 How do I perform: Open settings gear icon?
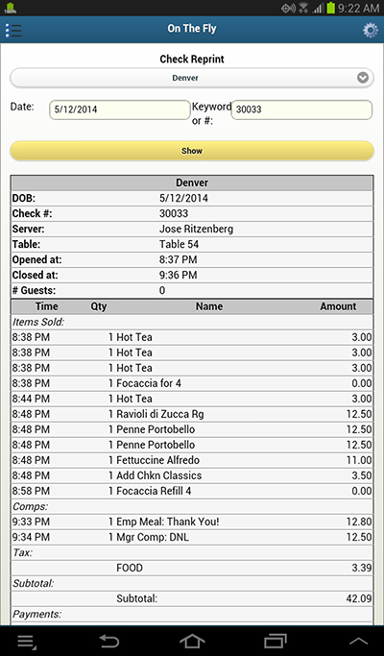(371, 30)
